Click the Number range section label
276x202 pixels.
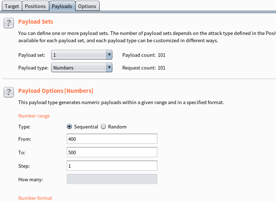(x=34, y=116)
